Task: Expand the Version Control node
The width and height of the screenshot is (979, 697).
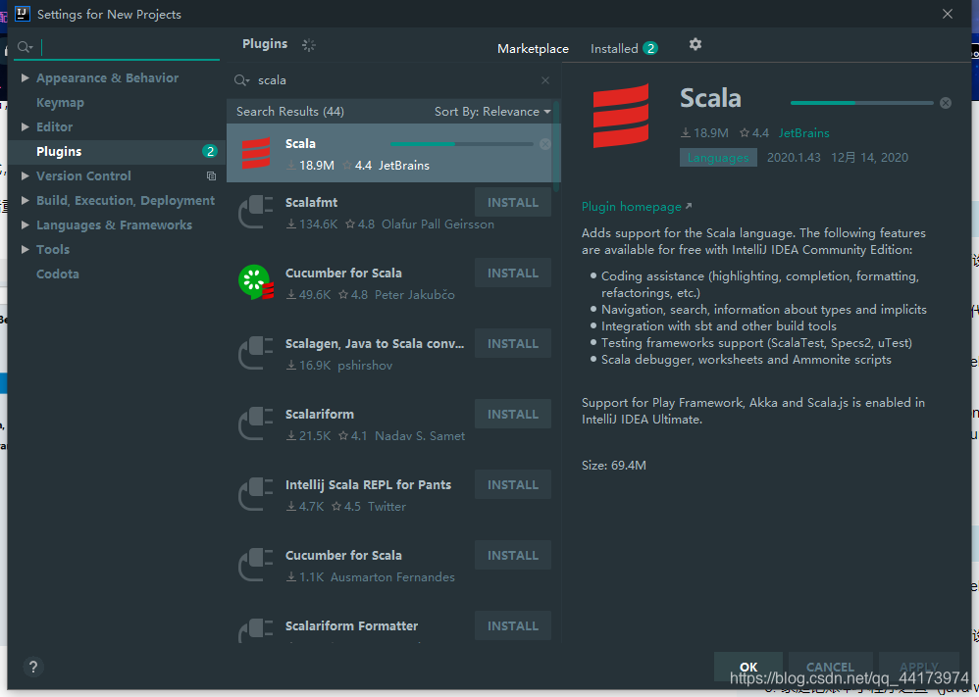Action: (25, 176)
